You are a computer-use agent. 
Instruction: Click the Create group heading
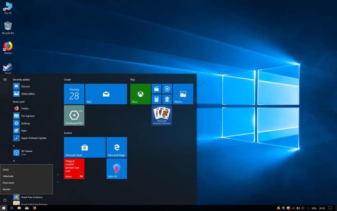coord(67,80)
